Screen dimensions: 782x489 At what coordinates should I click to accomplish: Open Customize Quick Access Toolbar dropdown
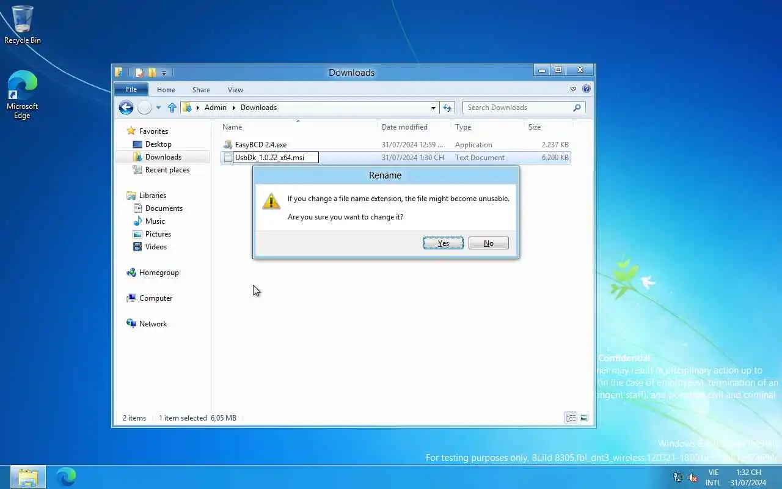(x=164, y=73)
